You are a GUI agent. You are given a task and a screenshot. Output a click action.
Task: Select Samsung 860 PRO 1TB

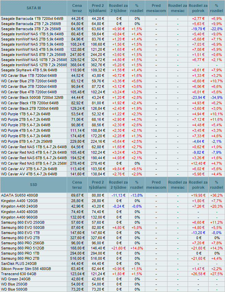(20, 254)
